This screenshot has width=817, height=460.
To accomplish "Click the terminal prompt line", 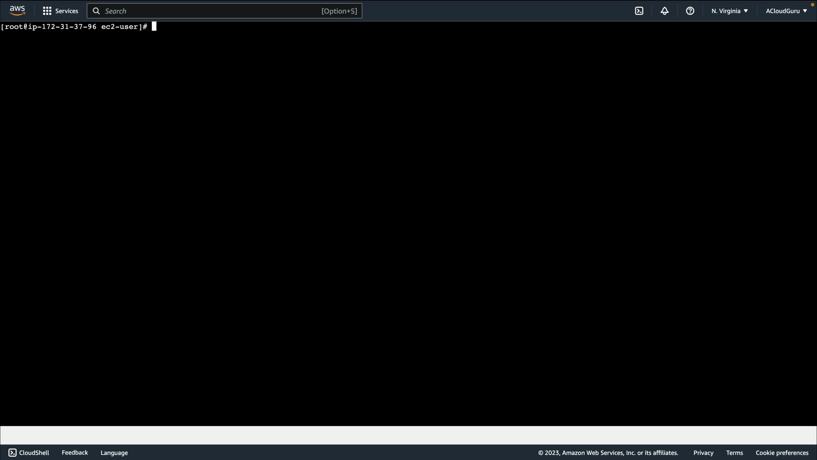I will [x=74, y=27].
